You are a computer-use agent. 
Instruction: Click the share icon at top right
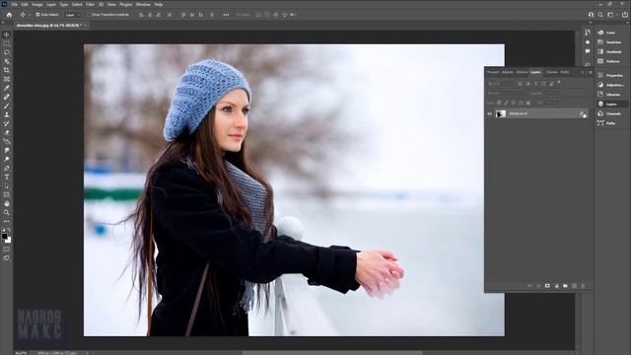(624, 15)
